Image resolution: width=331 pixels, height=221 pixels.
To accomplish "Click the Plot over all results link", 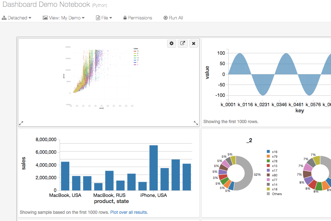I will (129, 212).
